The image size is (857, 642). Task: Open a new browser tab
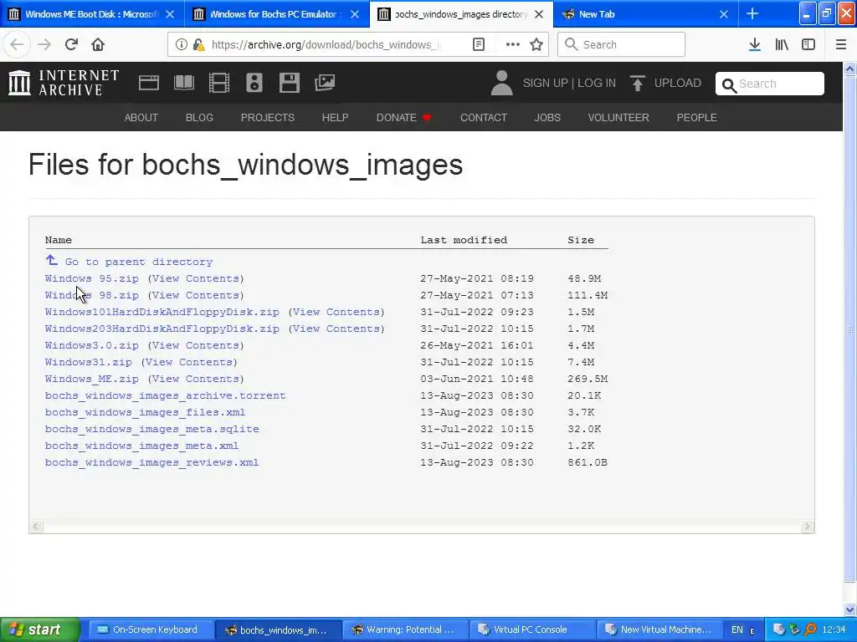(x=752, y=13)
